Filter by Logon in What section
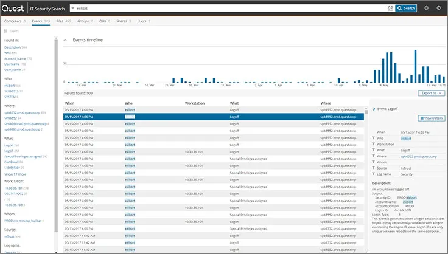448x254 pixels. [x=10, y=145]
